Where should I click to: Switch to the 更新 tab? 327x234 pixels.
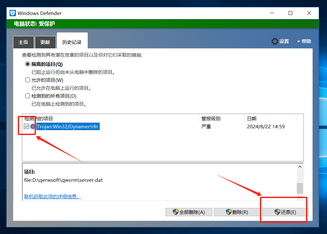pos(45,42)
